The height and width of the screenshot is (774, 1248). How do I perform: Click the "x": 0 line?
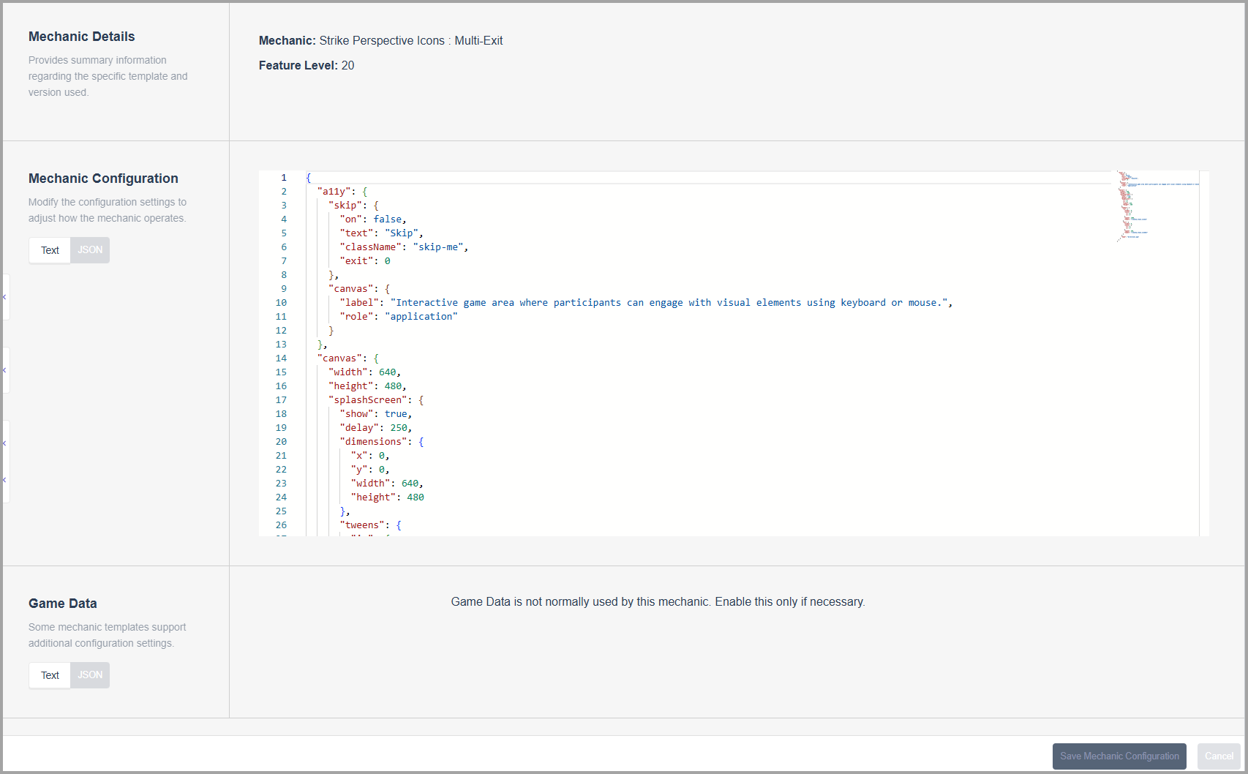pyautogui.click(x=370, y=456)
